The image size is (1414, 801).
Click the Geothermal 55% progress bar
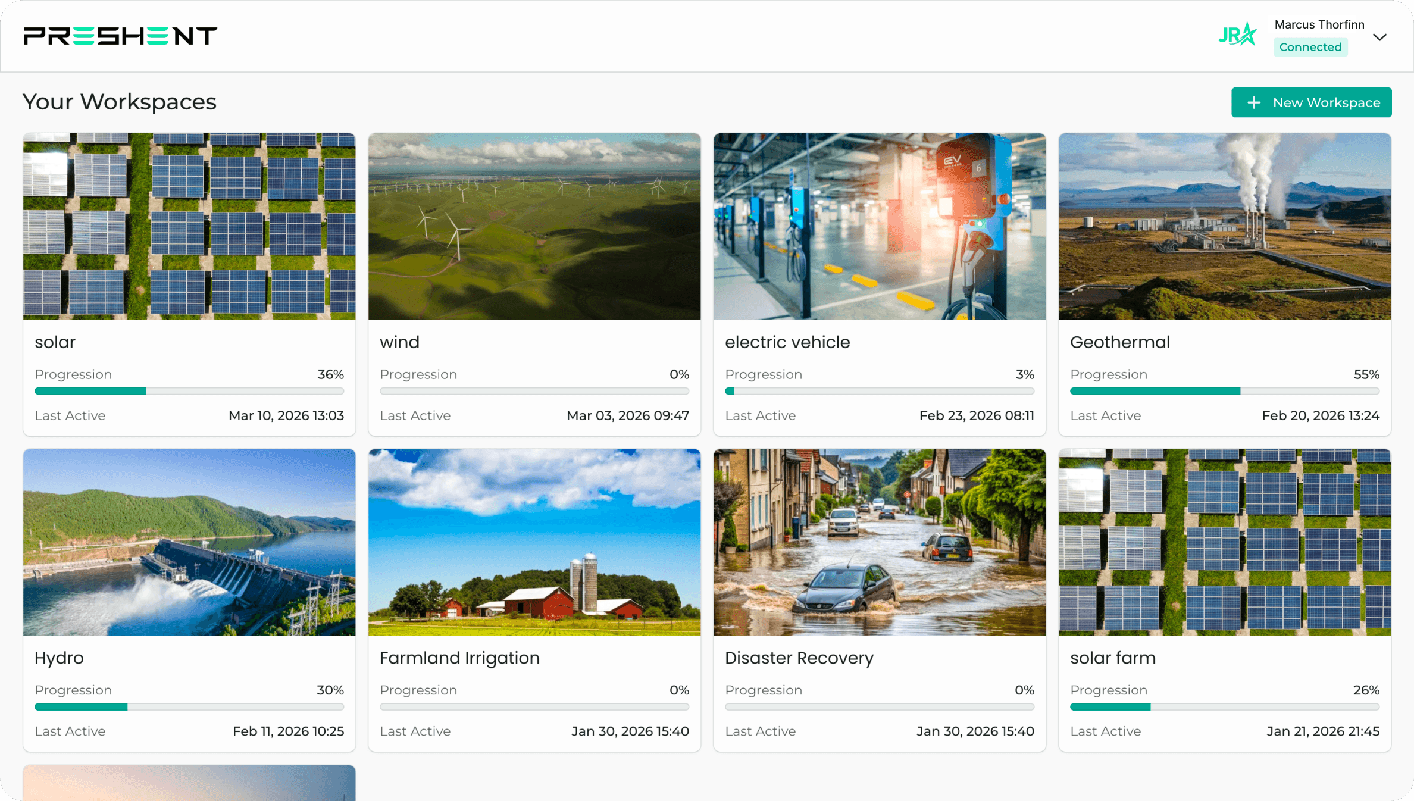point(1224,391)
